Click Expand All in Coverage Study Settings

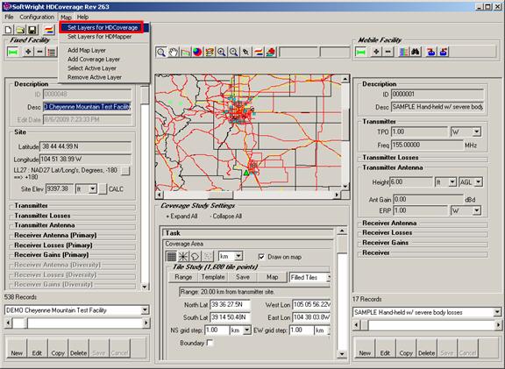click(x=182, y=216)
